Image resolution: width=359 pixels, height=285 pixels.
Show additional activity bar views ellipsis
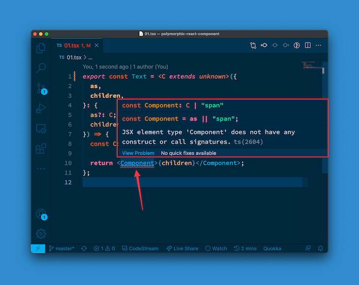coord(41,169)
